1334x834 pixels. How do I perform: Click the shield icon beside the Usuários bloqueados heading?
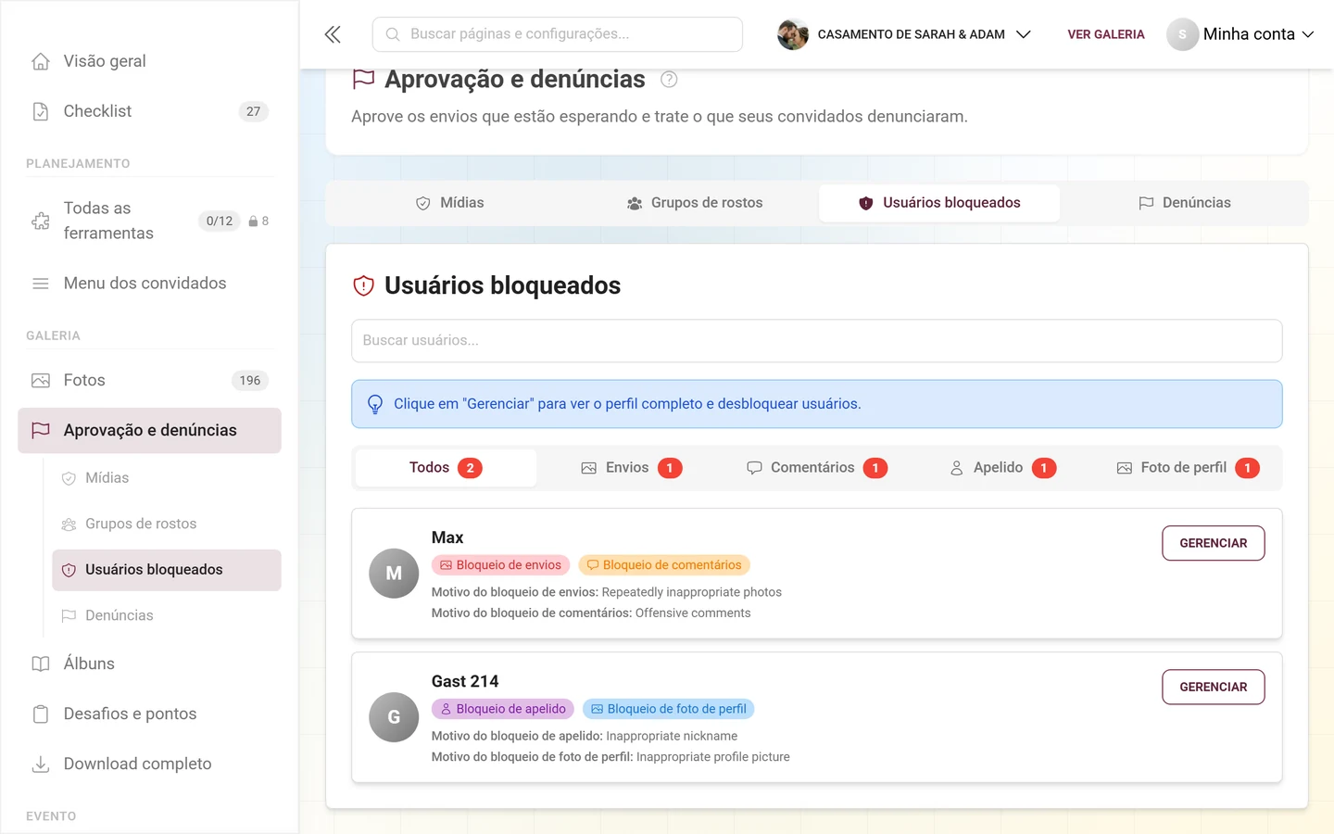click(x=363, y=285)
